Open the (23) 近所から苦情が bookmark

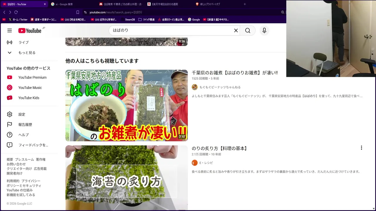tap(103, 20)
